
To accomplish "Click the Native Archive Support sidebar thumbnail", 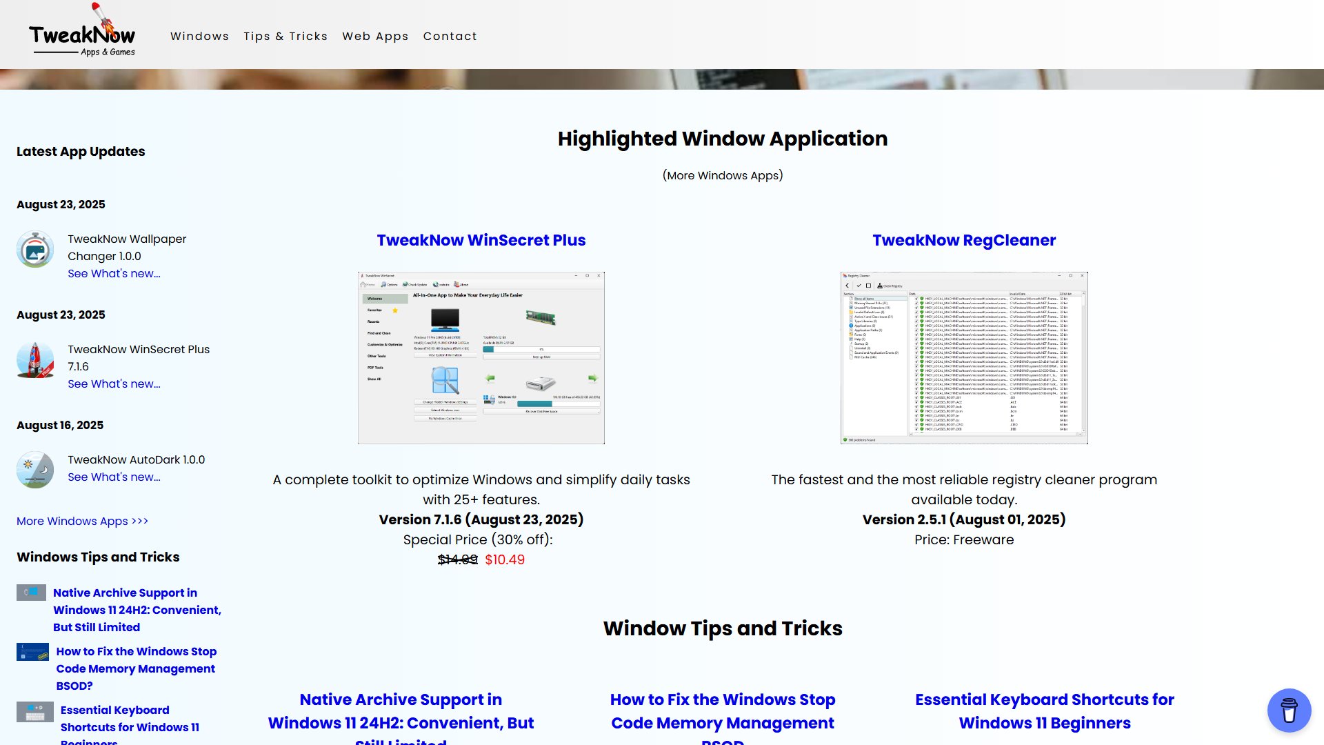I will 31,593.
